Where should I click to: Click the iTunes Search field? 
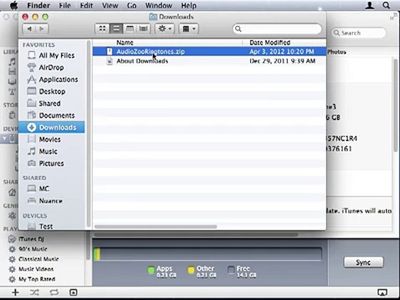pos(359,33)
